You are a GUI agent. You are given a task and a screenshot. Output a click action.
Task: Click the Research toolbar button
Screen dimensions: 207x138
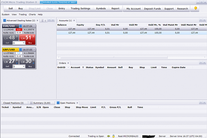click(x=182, y=9)
